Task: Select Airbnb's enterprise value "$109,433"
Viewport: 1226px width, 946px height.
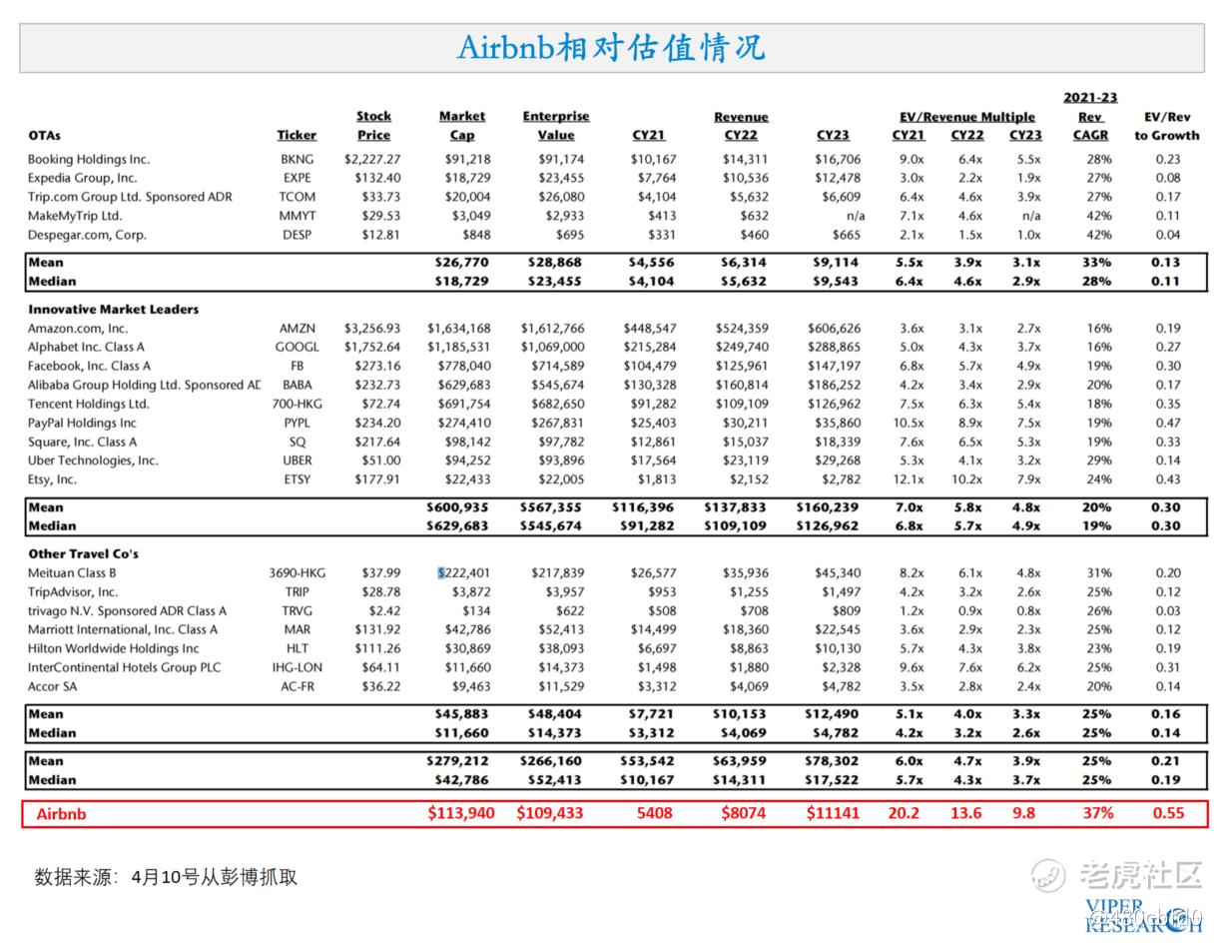Action: click(550, 813)
